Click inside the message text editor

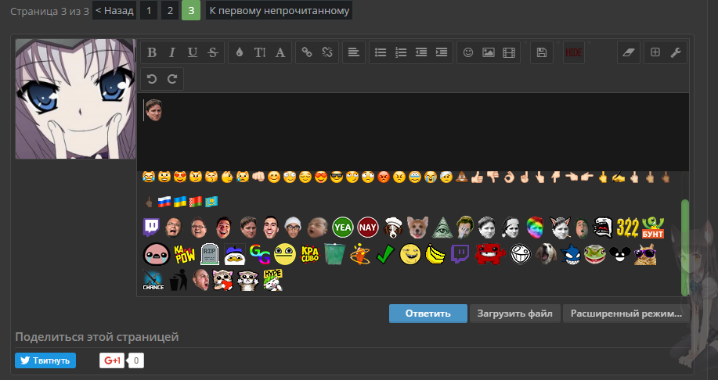(413, 132)
